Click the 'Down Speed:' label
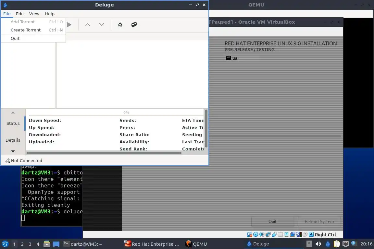Viewport: 374px width, 249px height. point(45,121)
